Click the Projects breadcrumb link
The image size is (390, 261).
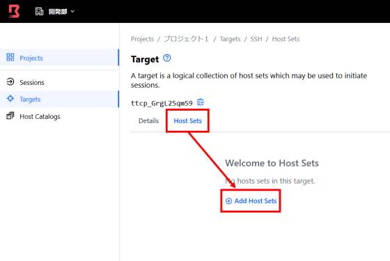pos(142,39)
